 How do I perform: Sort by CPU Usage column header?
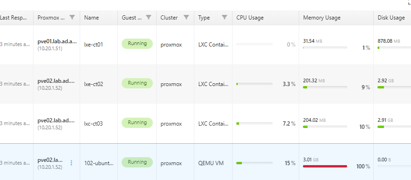tap(250, 18)
